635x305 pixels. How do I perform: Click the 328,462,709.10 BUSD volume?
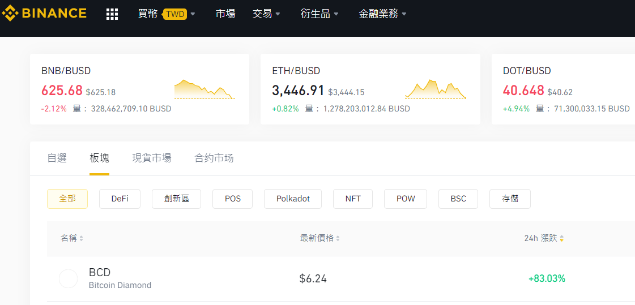point(131,109)
